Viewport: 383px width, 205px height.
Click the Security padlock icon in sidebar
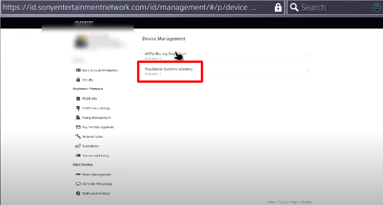coord(78,80)
